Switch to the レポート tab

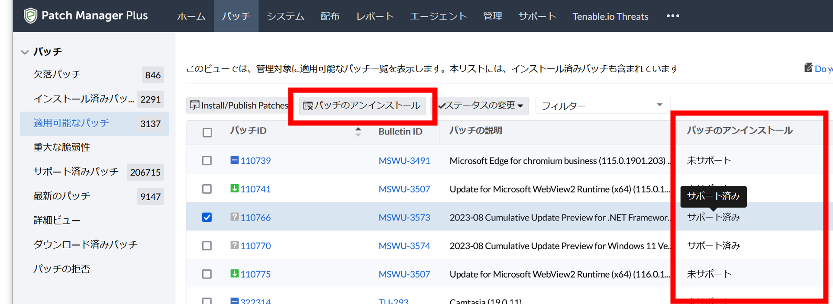pyautogui.click(x=375, y=16)
